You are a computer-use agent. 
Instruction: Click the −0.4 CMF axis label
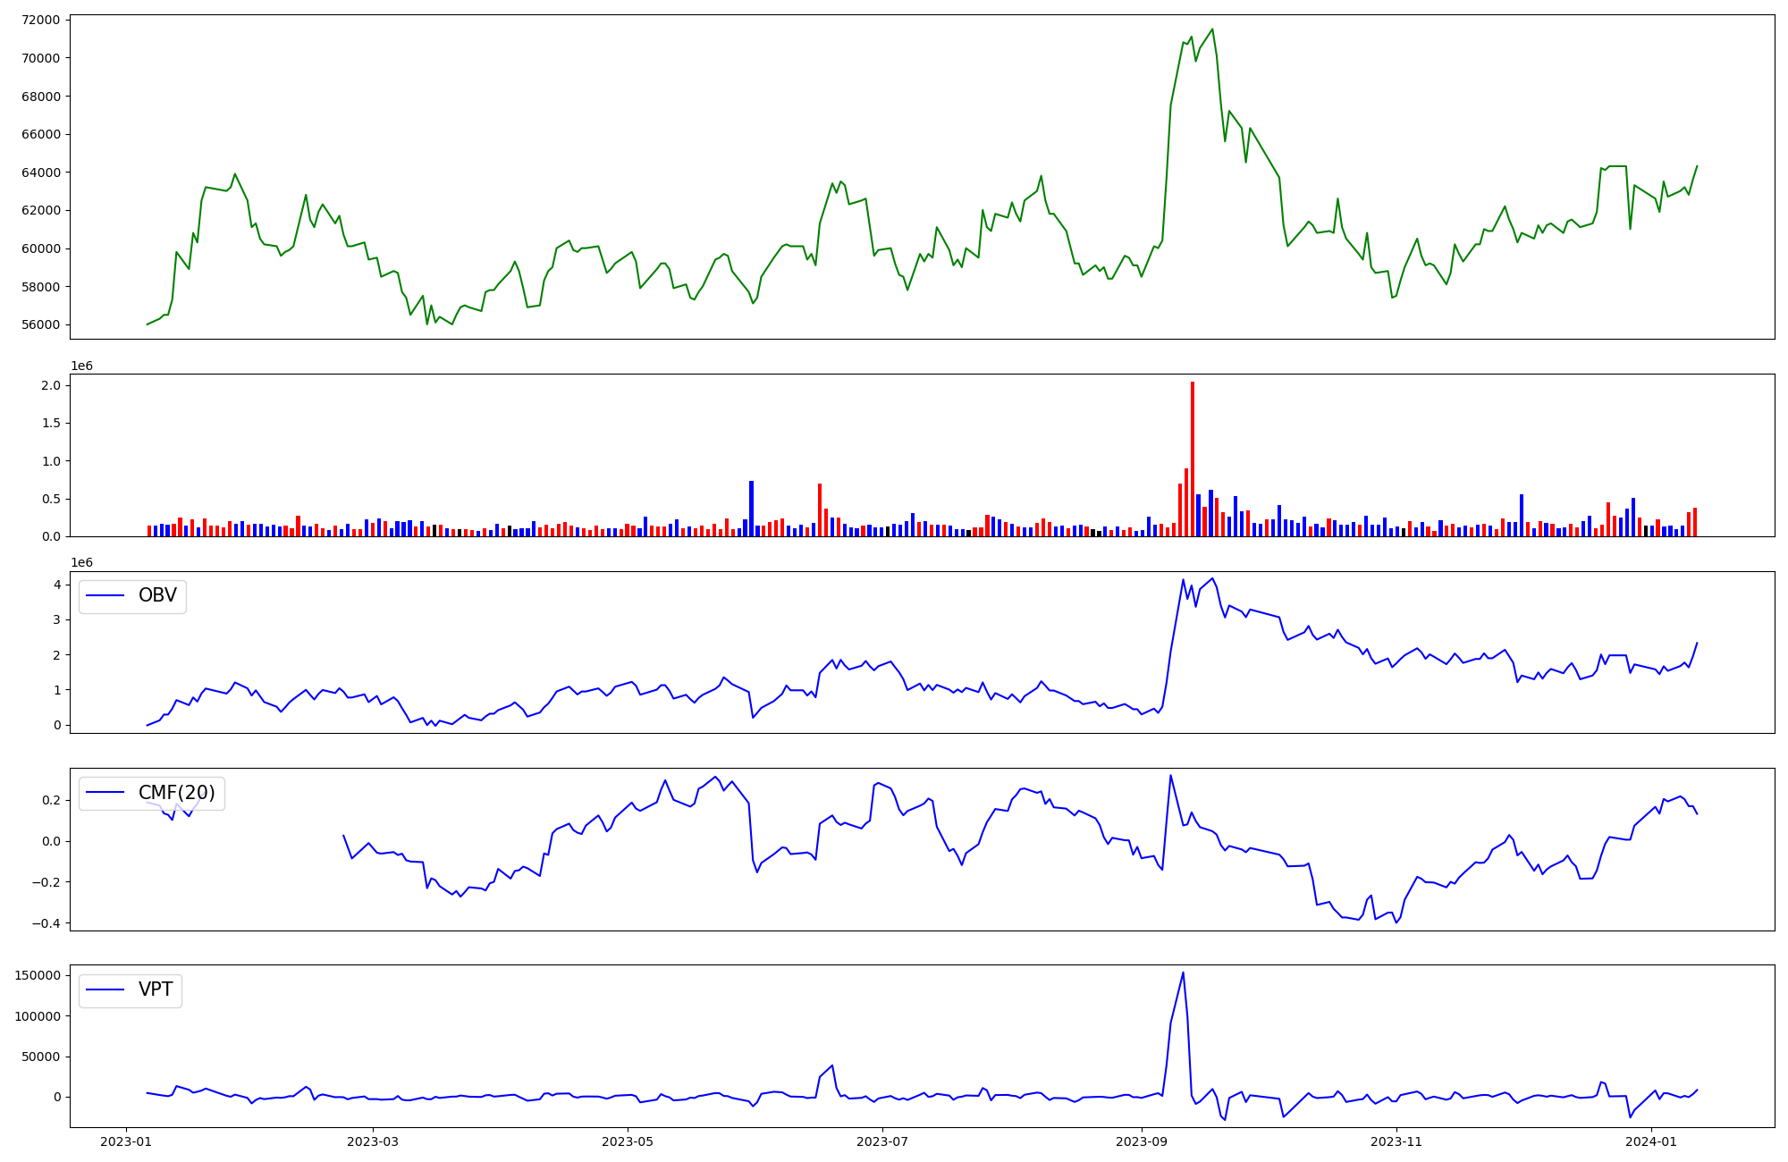[x=45, y=923]
